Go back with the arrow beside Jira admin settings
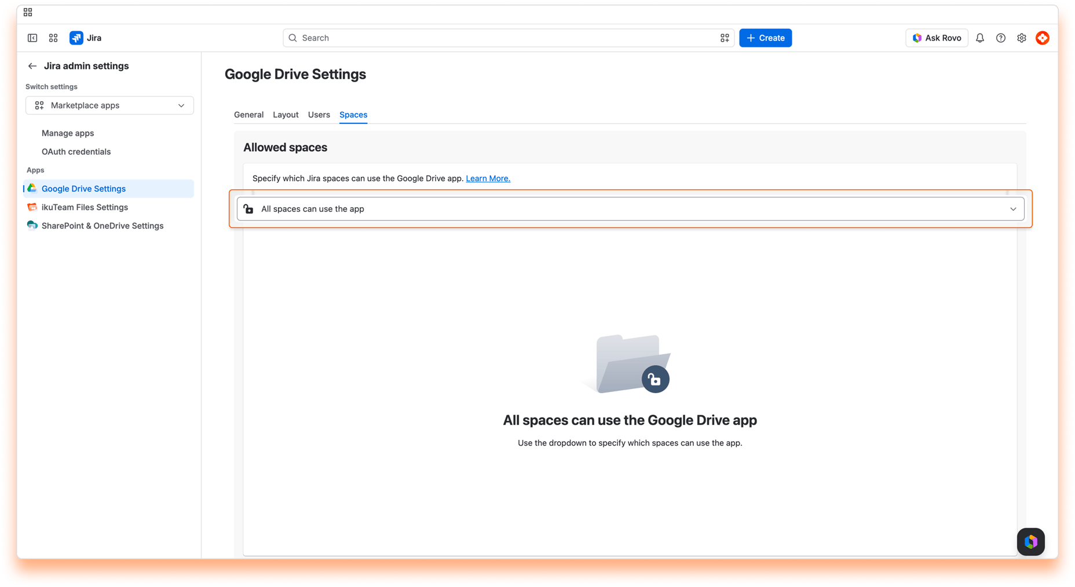1075x587 pixels. pos(32,66)
